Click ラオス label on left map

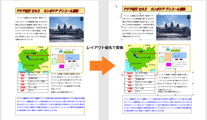point(41,47)
